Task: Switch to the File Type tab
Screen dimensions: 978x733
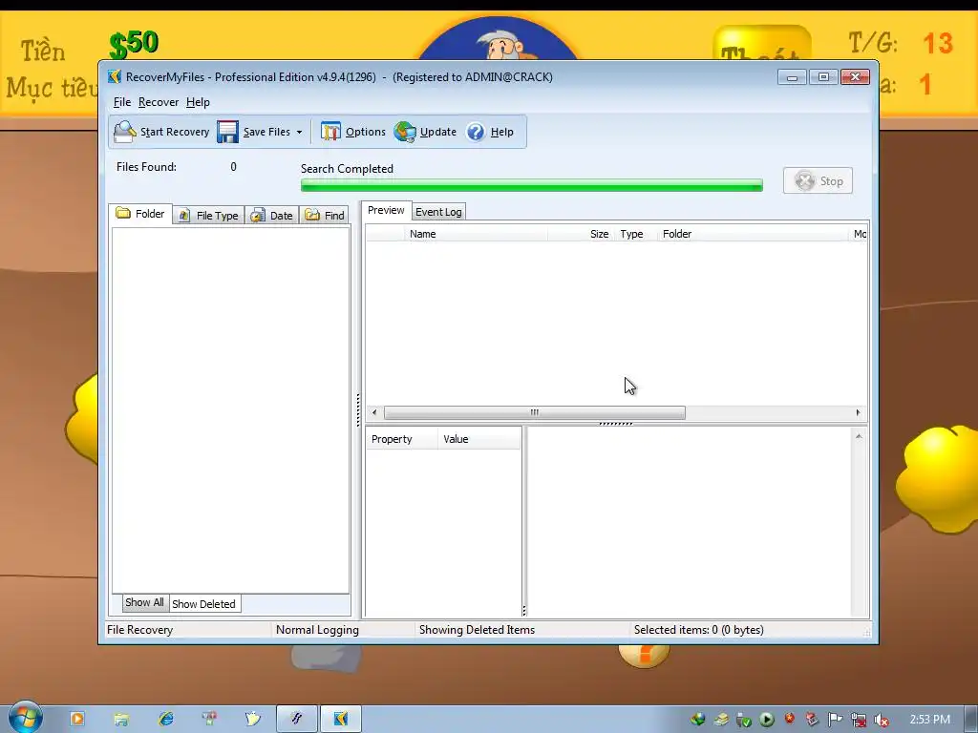Action: tap(208, 216)
